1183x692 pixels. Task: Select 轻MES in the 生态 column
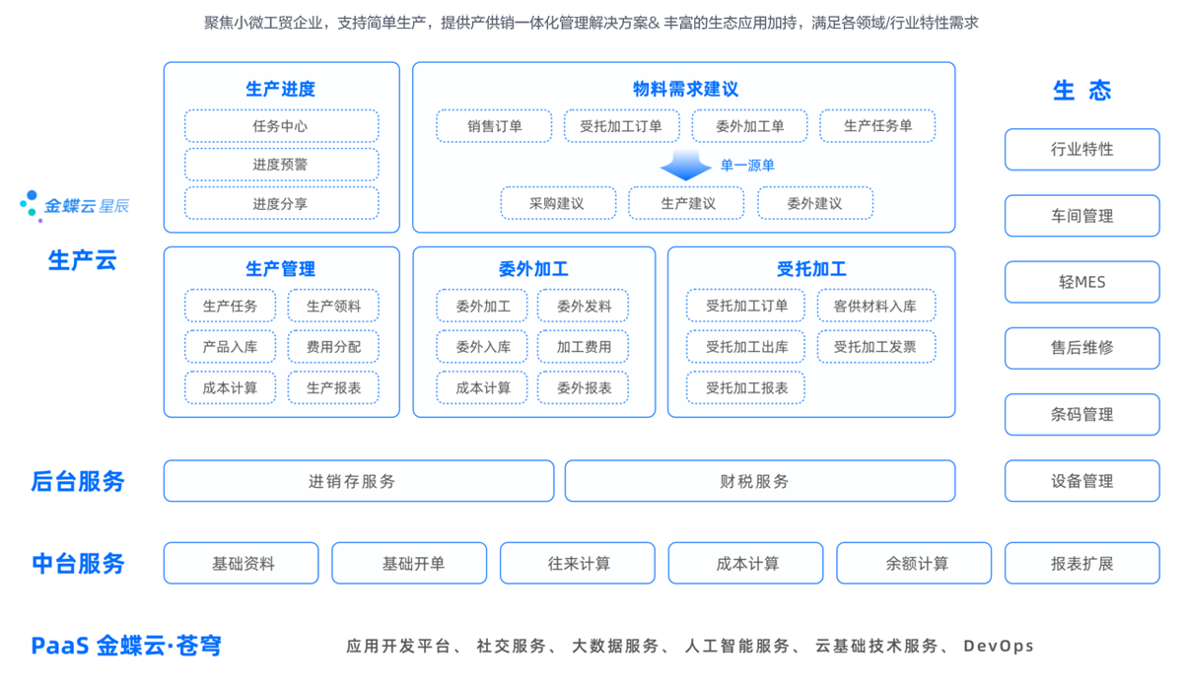[1081, 282]
